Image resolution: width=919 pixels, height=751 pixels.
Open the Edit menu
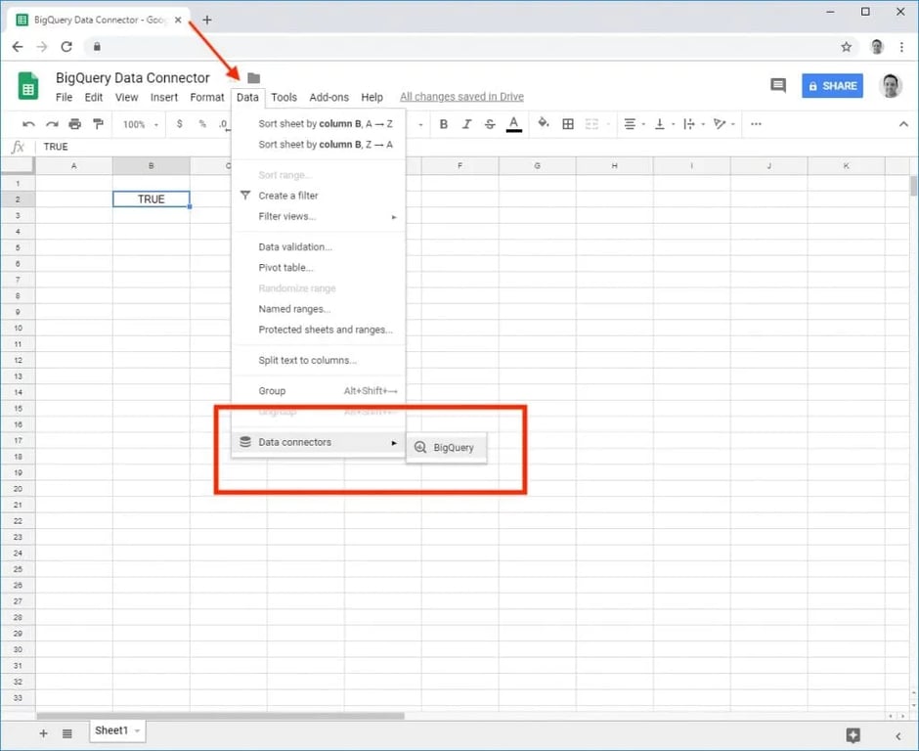coord(93,98)
